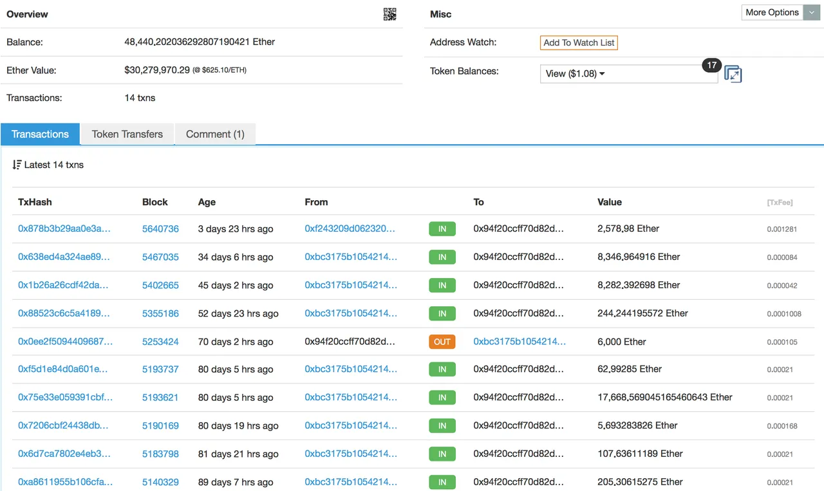The width and height of the screenshot is (824, 491).
Task: Open transaction hash 0x75e33e059391cbf...
Action: [65, 398]
